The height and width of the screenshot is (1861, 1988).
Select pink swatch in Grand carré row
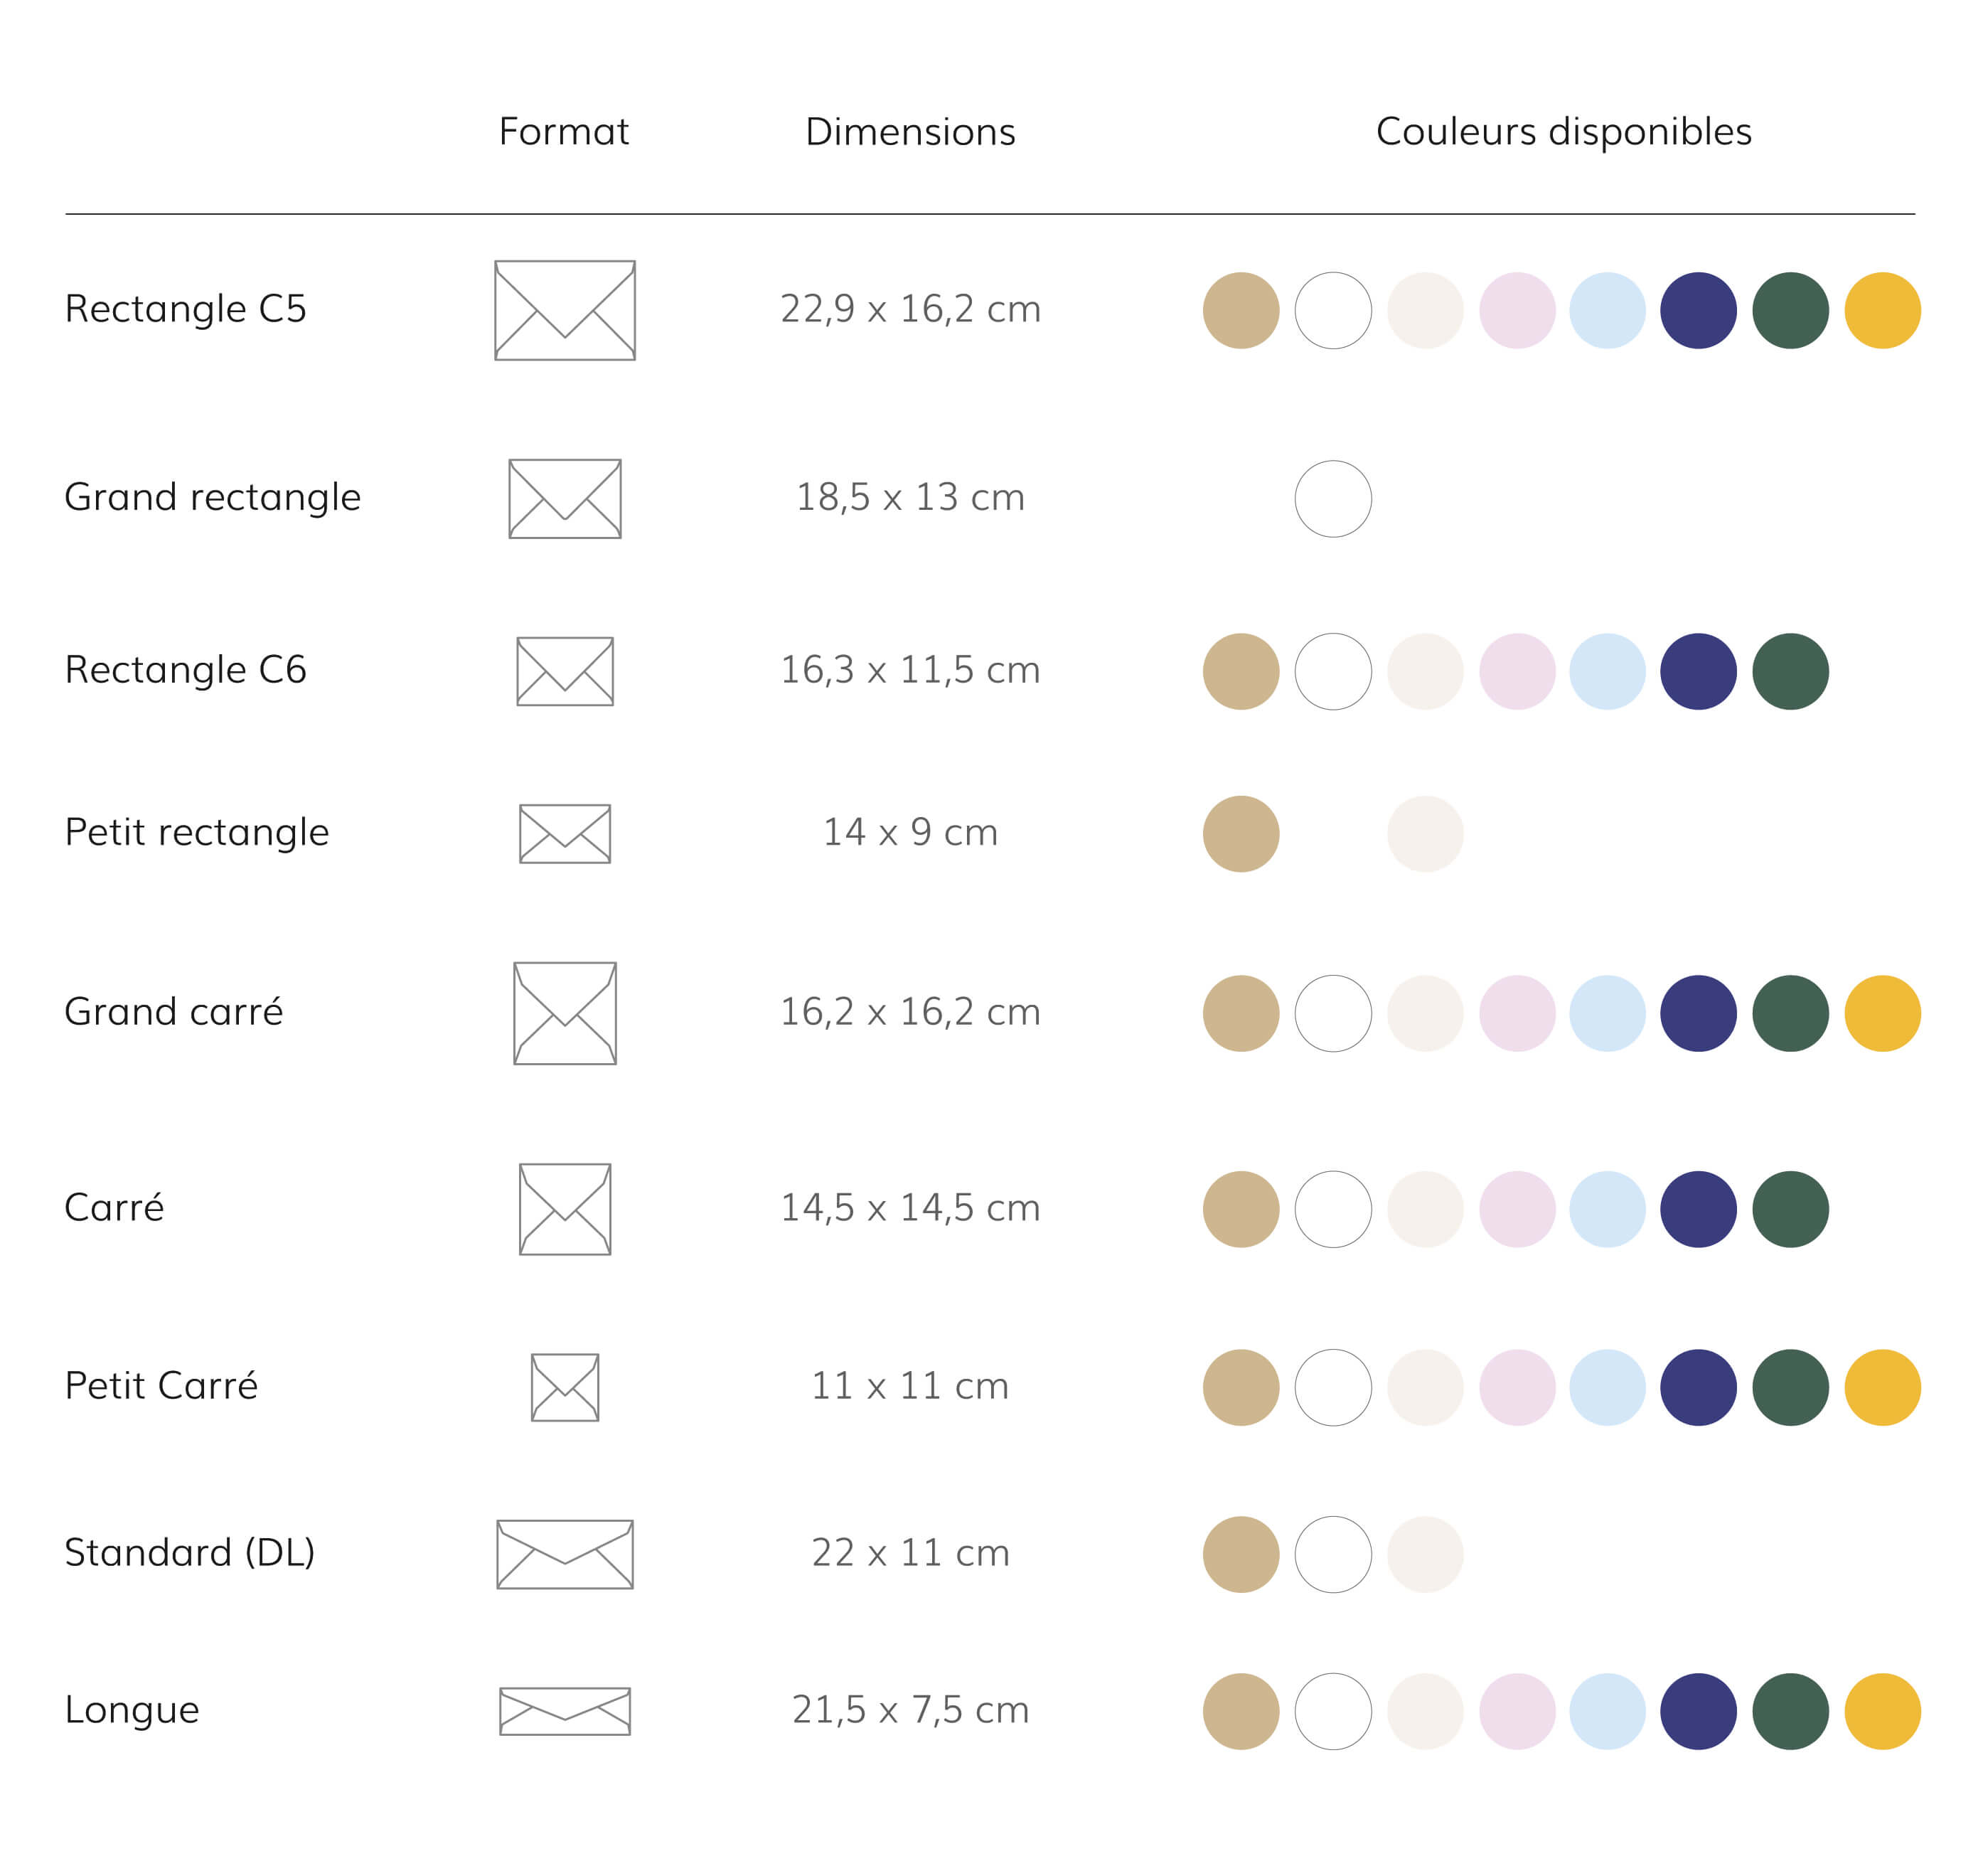click(x=1517, y=1013)
